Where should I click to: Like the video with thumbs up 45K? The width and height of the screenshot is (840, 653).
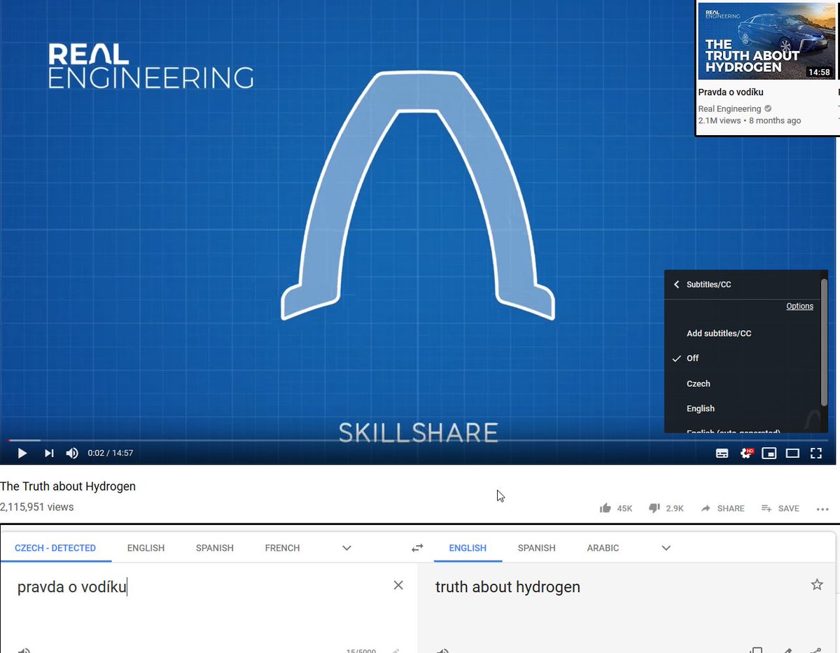point(616,509)
